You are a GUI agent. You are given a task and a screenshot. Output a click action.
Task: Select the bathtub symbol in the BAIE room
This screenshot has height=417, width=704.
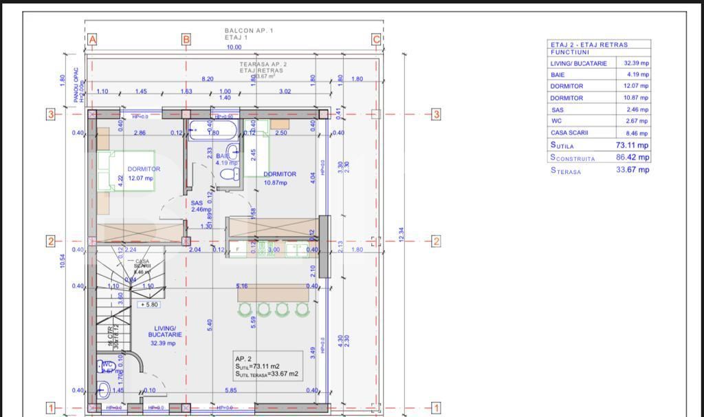(x=201, y=127)
